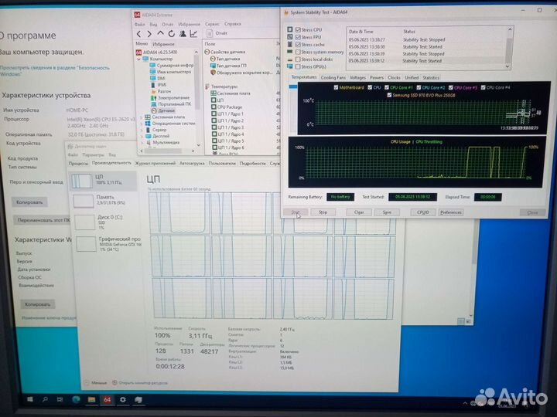557x417 pixels.
Task: Click the graph icon in AIDA64 toolbar
Action: [193, 34]
